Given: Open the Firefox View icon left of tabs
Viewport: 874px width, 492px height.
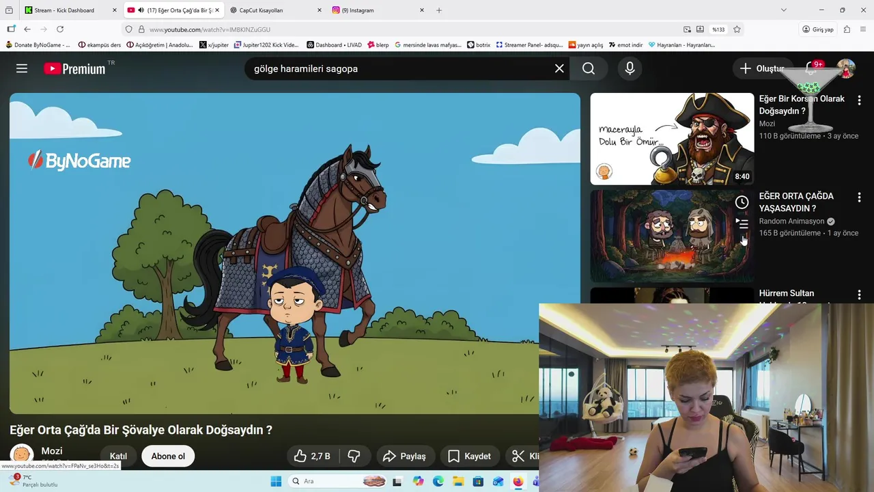Looking at the screenshot, I should [x=9, y=10].
